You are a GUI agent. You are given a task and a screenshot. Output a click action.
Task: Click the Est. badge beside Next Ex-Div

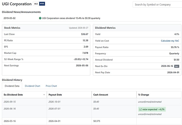click(177, 66)
